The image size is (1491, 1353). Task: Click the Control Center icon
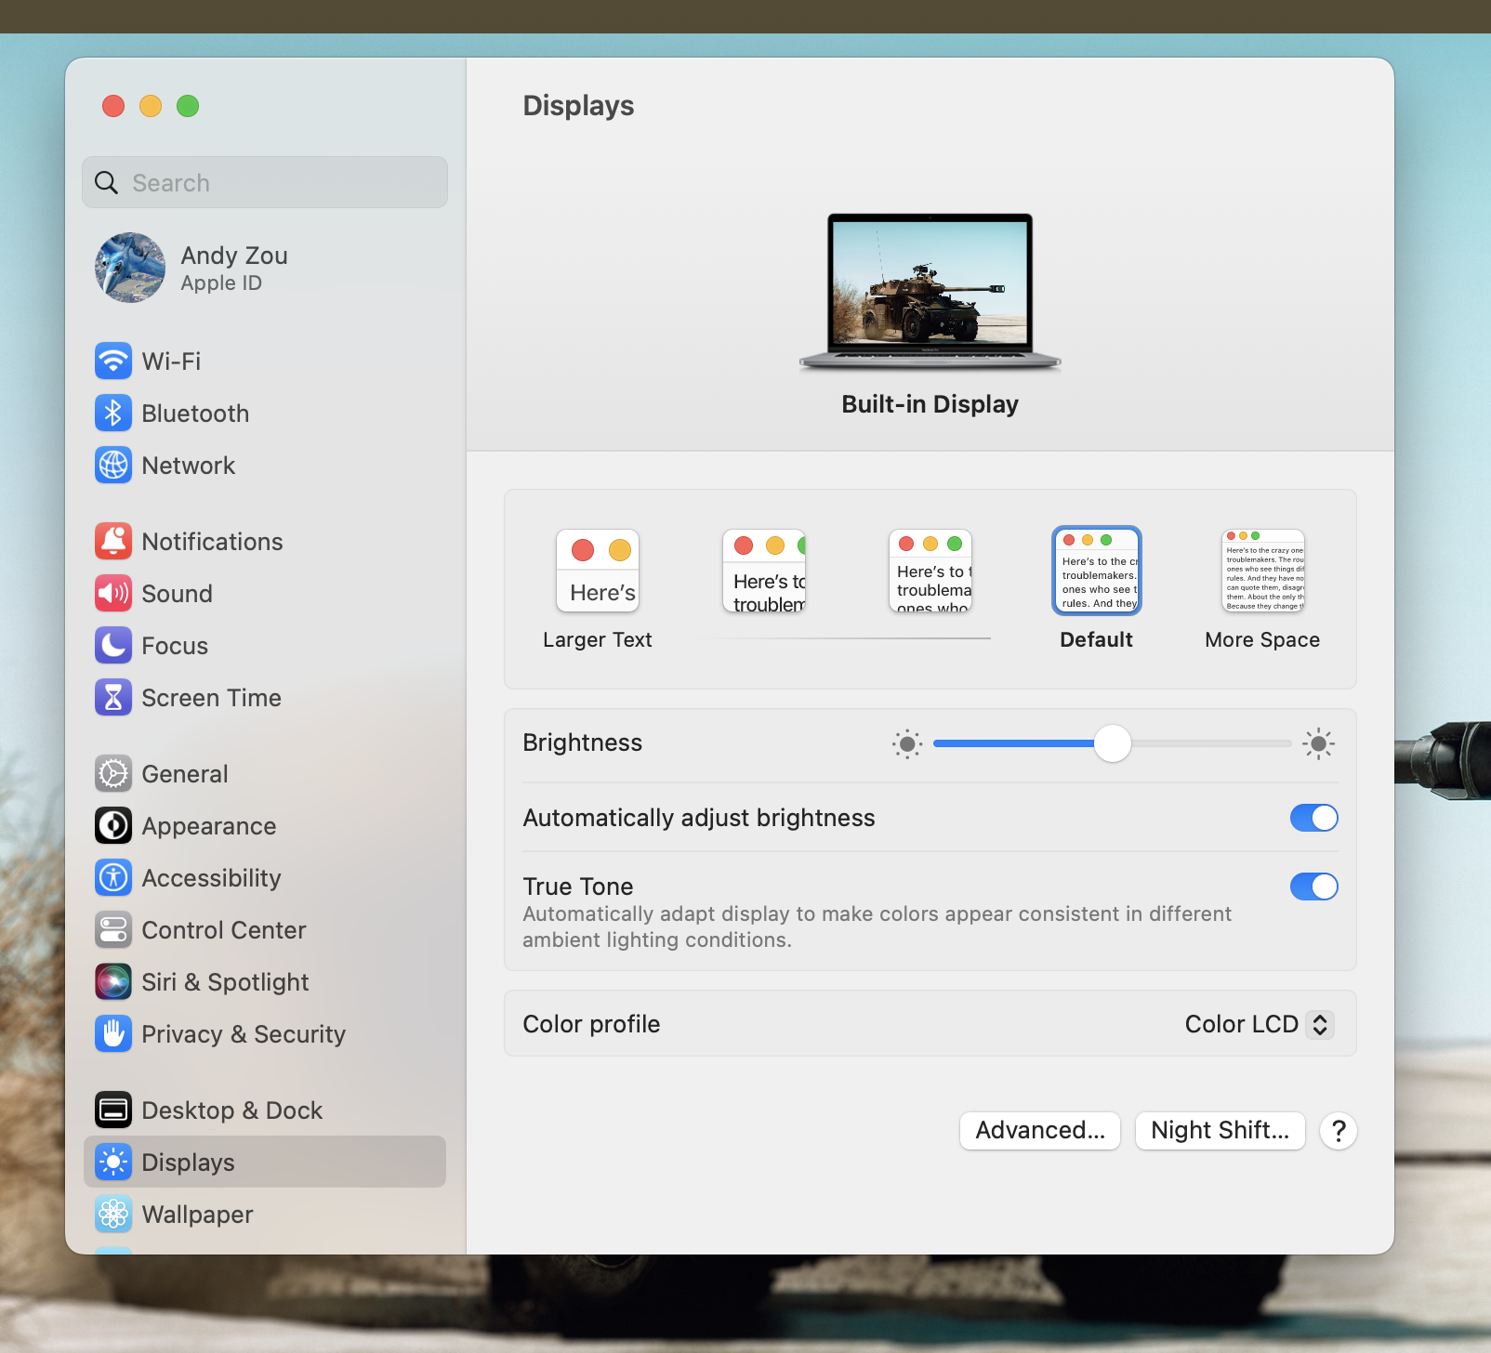[x=113, y=929]
